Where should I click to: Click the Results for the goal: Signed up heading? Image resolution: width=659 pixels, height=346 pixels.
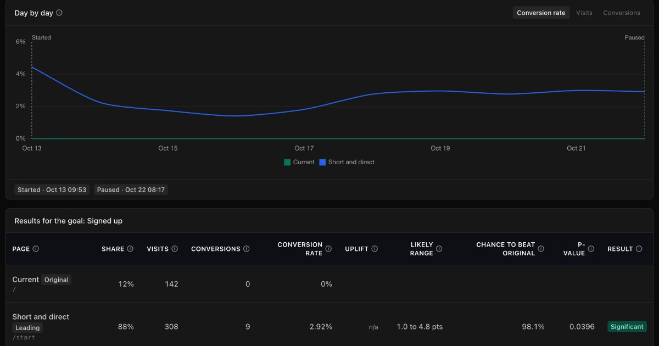click(x=69, y=221)
